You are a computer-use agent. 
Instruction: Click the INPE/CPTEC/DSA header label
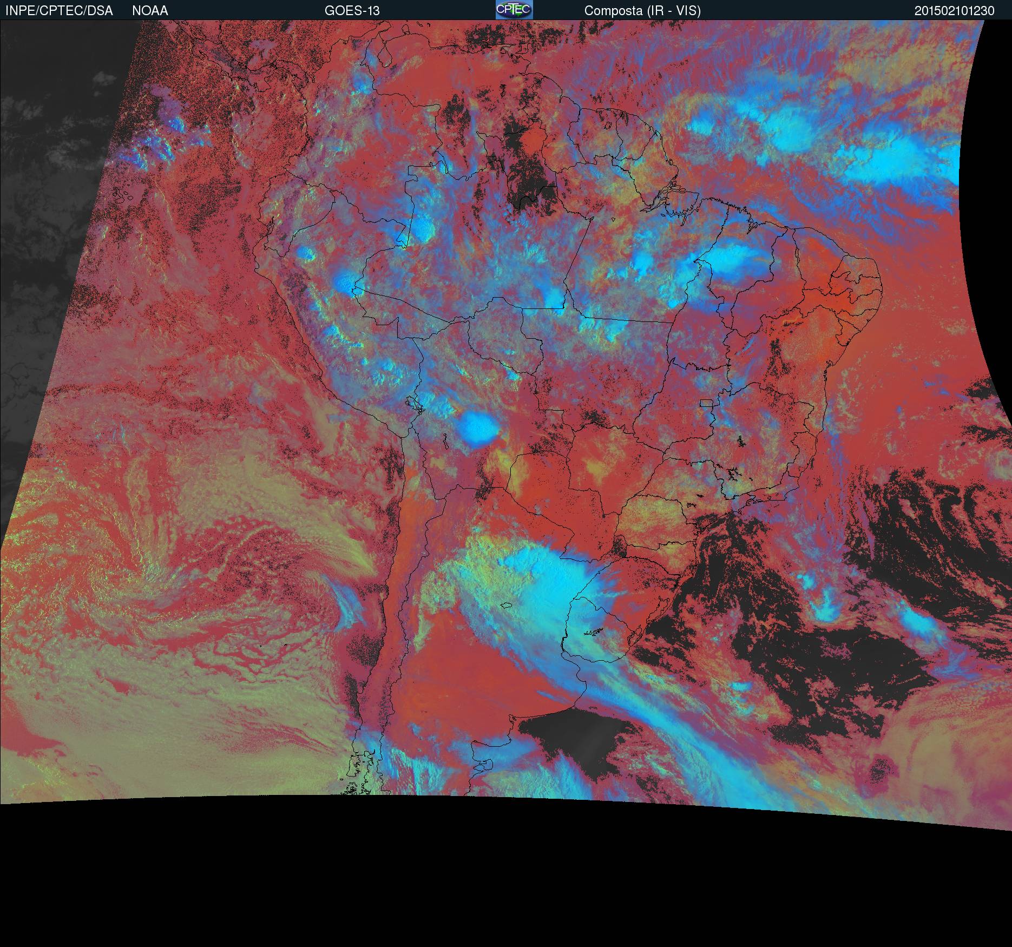coord(59,10)
